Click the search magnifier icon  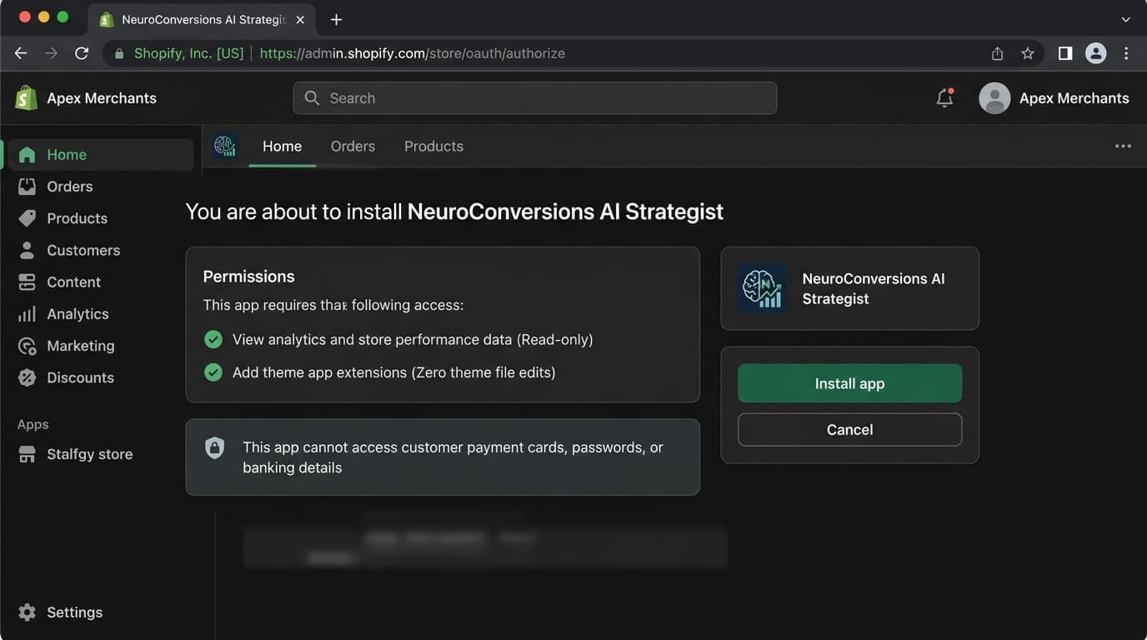point(312,98)
